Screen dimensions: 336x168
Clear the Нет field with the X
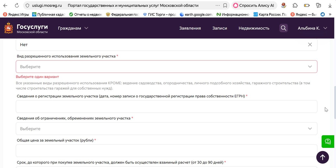click(310, 44)
